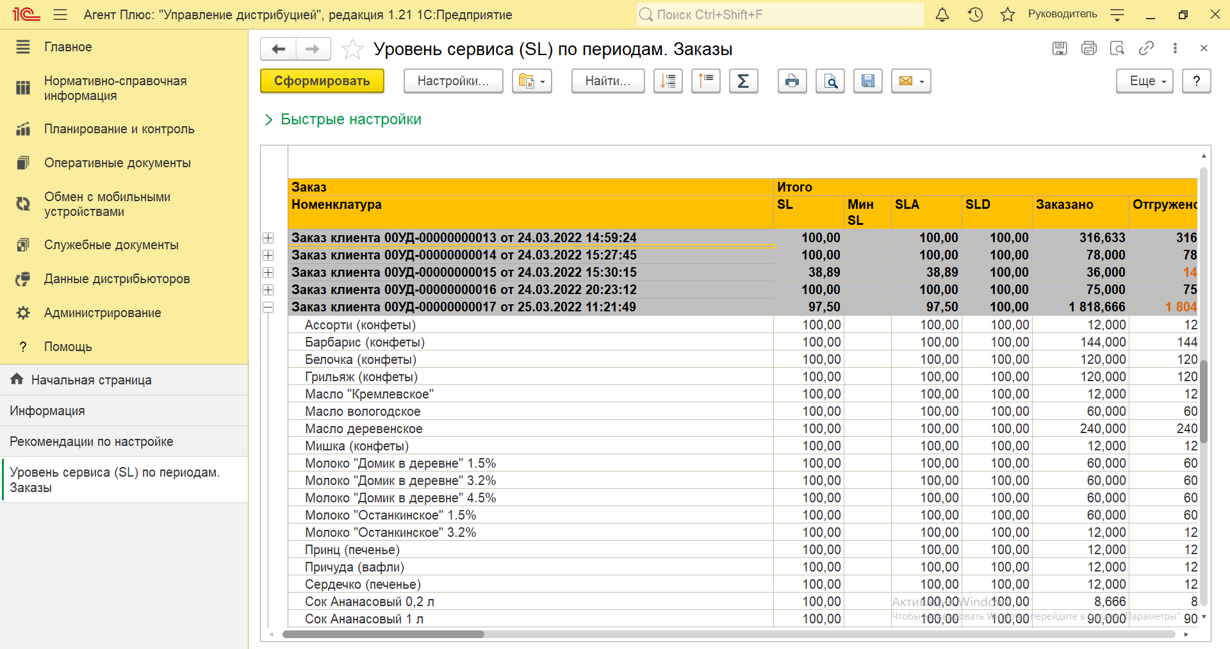
Task: Open the history clock icon
Action: pyautogui.click(x=975, y=14)
